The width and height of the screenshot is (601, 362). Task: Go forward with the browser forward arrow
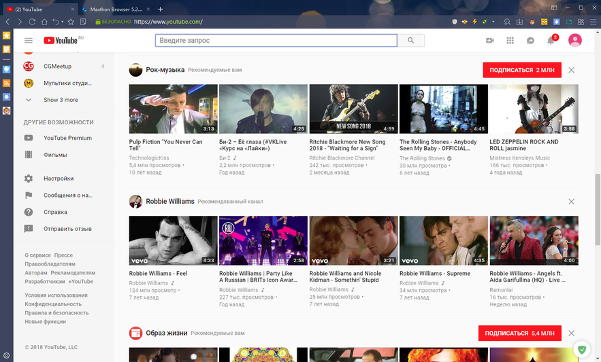(x=20, y=22)
